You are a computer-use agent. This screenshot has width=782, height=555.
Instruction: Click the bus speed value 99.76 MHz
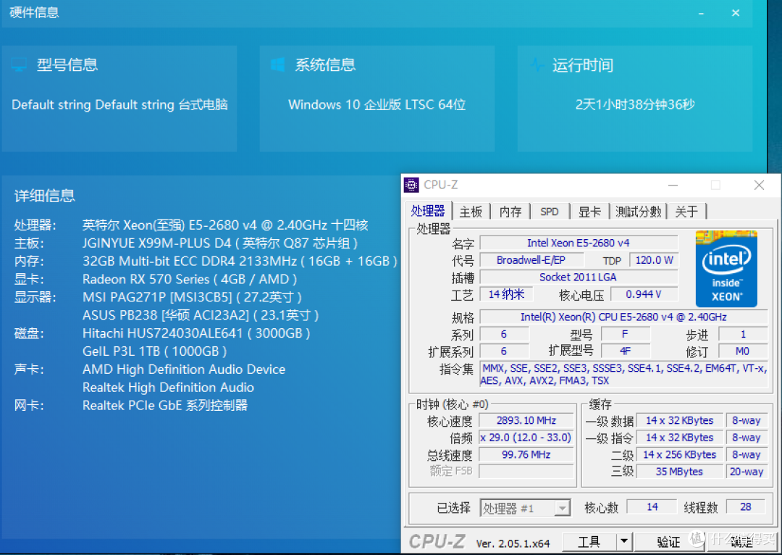click(x=526, y=455)
